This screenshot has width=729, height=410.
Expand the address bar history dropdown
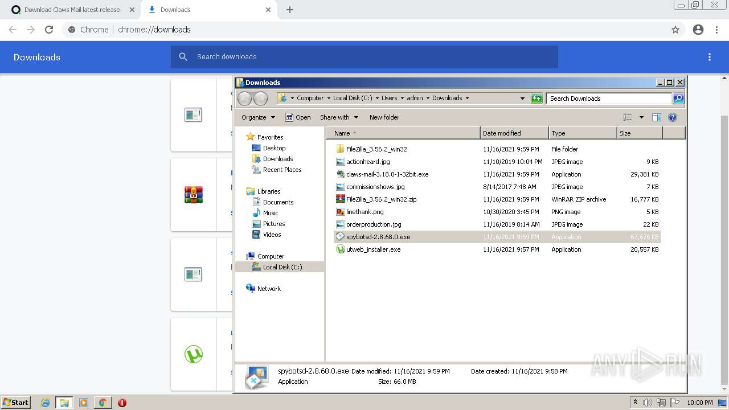(x=522, y=98)
